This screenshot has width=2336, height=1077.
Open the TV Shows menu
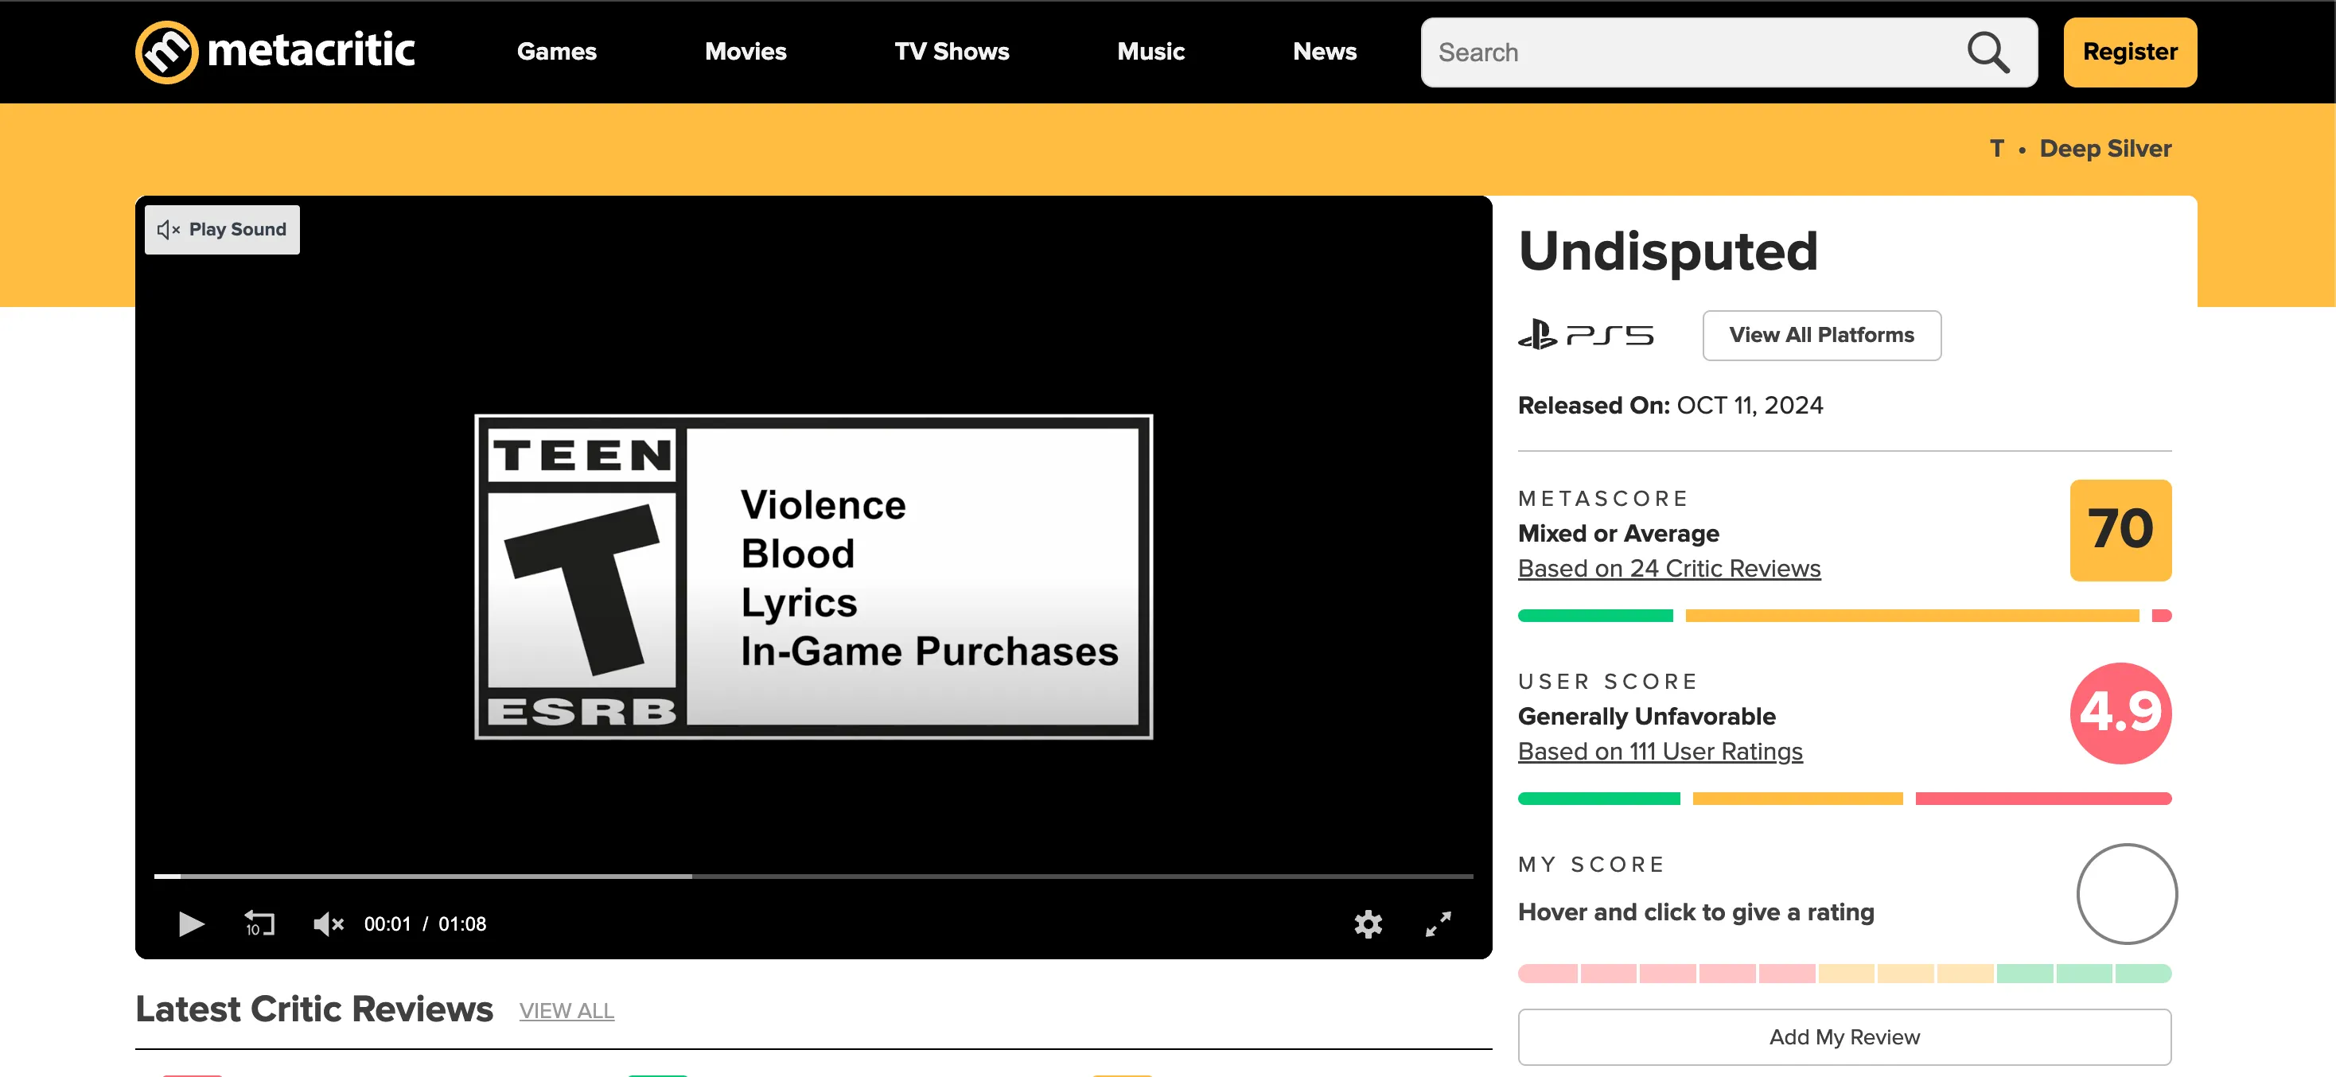click(x=952, y=52)
